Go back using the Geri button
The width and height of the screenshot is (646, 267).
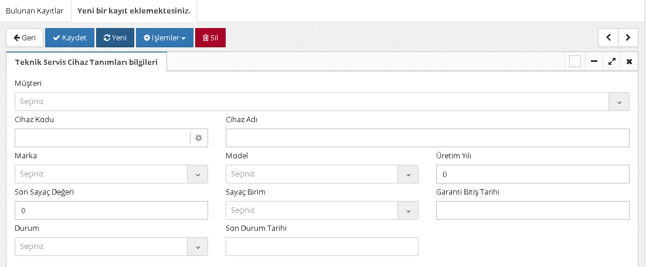(24, 37)
